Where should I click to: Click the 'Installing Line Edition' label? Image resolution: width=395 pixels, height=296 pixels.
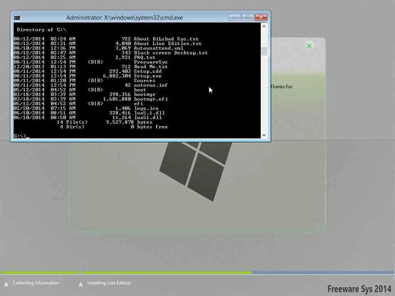[109, 283]
